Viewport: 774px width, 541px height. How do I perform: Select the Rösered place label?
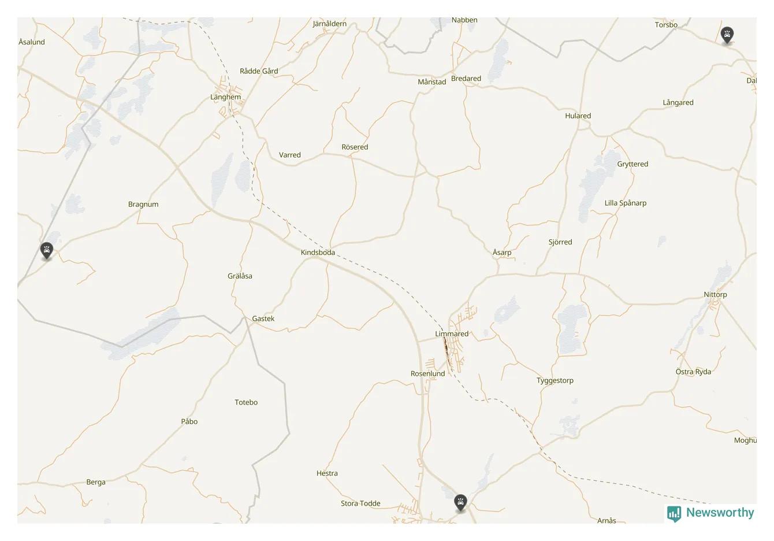[x=355, y=147]
